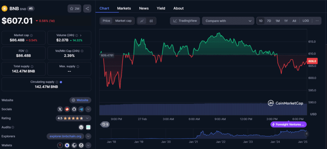Click the right handle of range slider
Viewport: 327px width, 149px height.
[306, 133]
